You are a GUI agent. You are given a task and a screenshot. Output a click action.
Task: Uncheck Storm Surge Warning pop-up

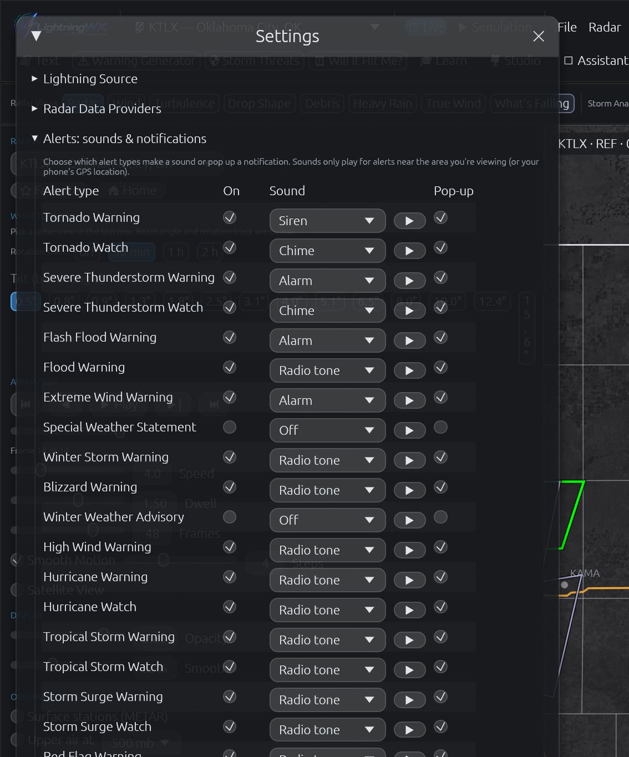tap(440, 697)
